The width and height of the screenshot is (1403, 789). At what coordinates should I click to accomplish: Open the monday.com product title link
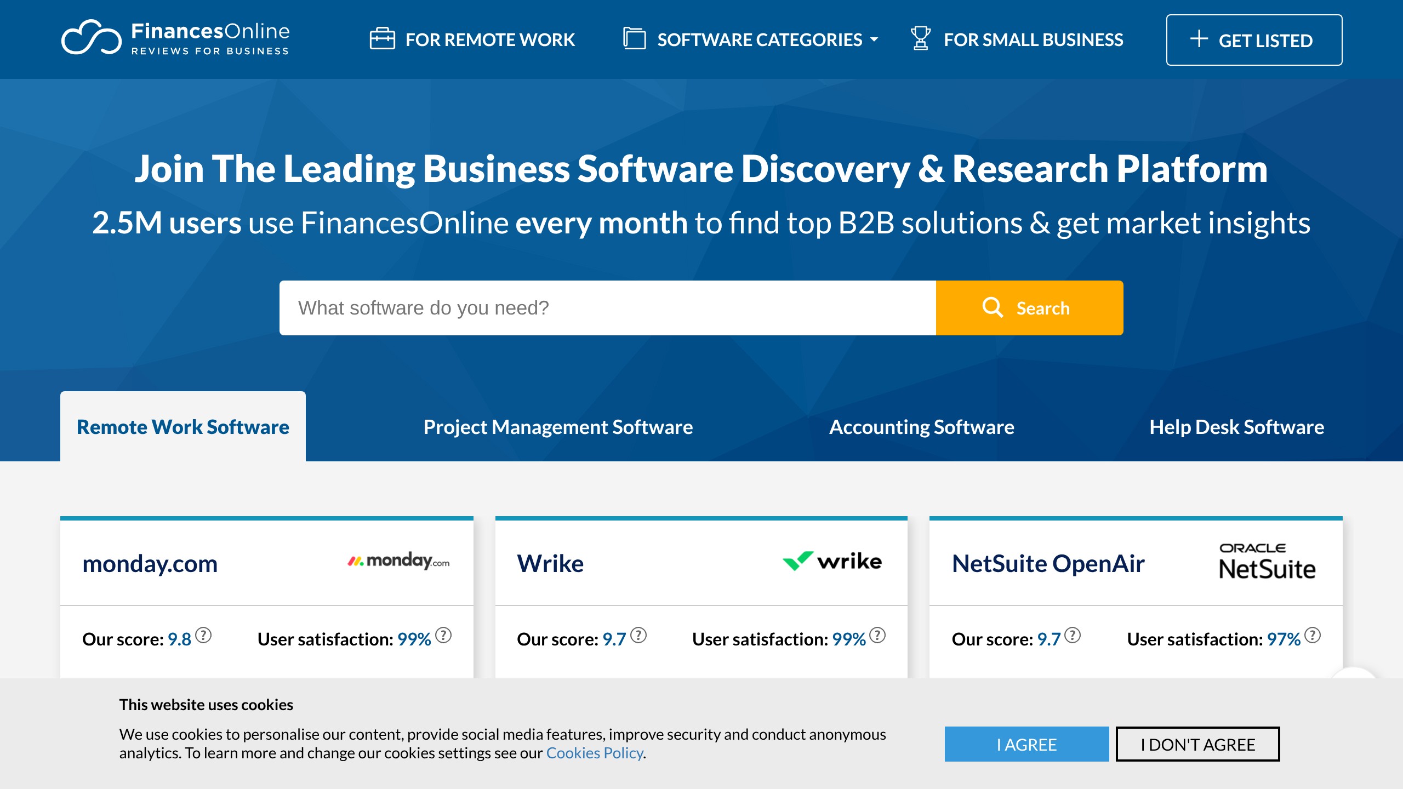coord(150,563)
